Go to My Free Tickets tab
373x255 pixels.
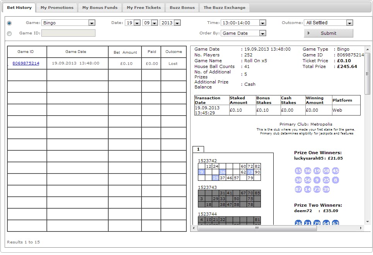point(144,8)
